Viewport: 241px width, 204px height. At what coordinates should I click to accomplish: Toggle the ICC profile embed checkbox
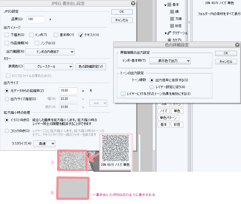tap(8, 76)
